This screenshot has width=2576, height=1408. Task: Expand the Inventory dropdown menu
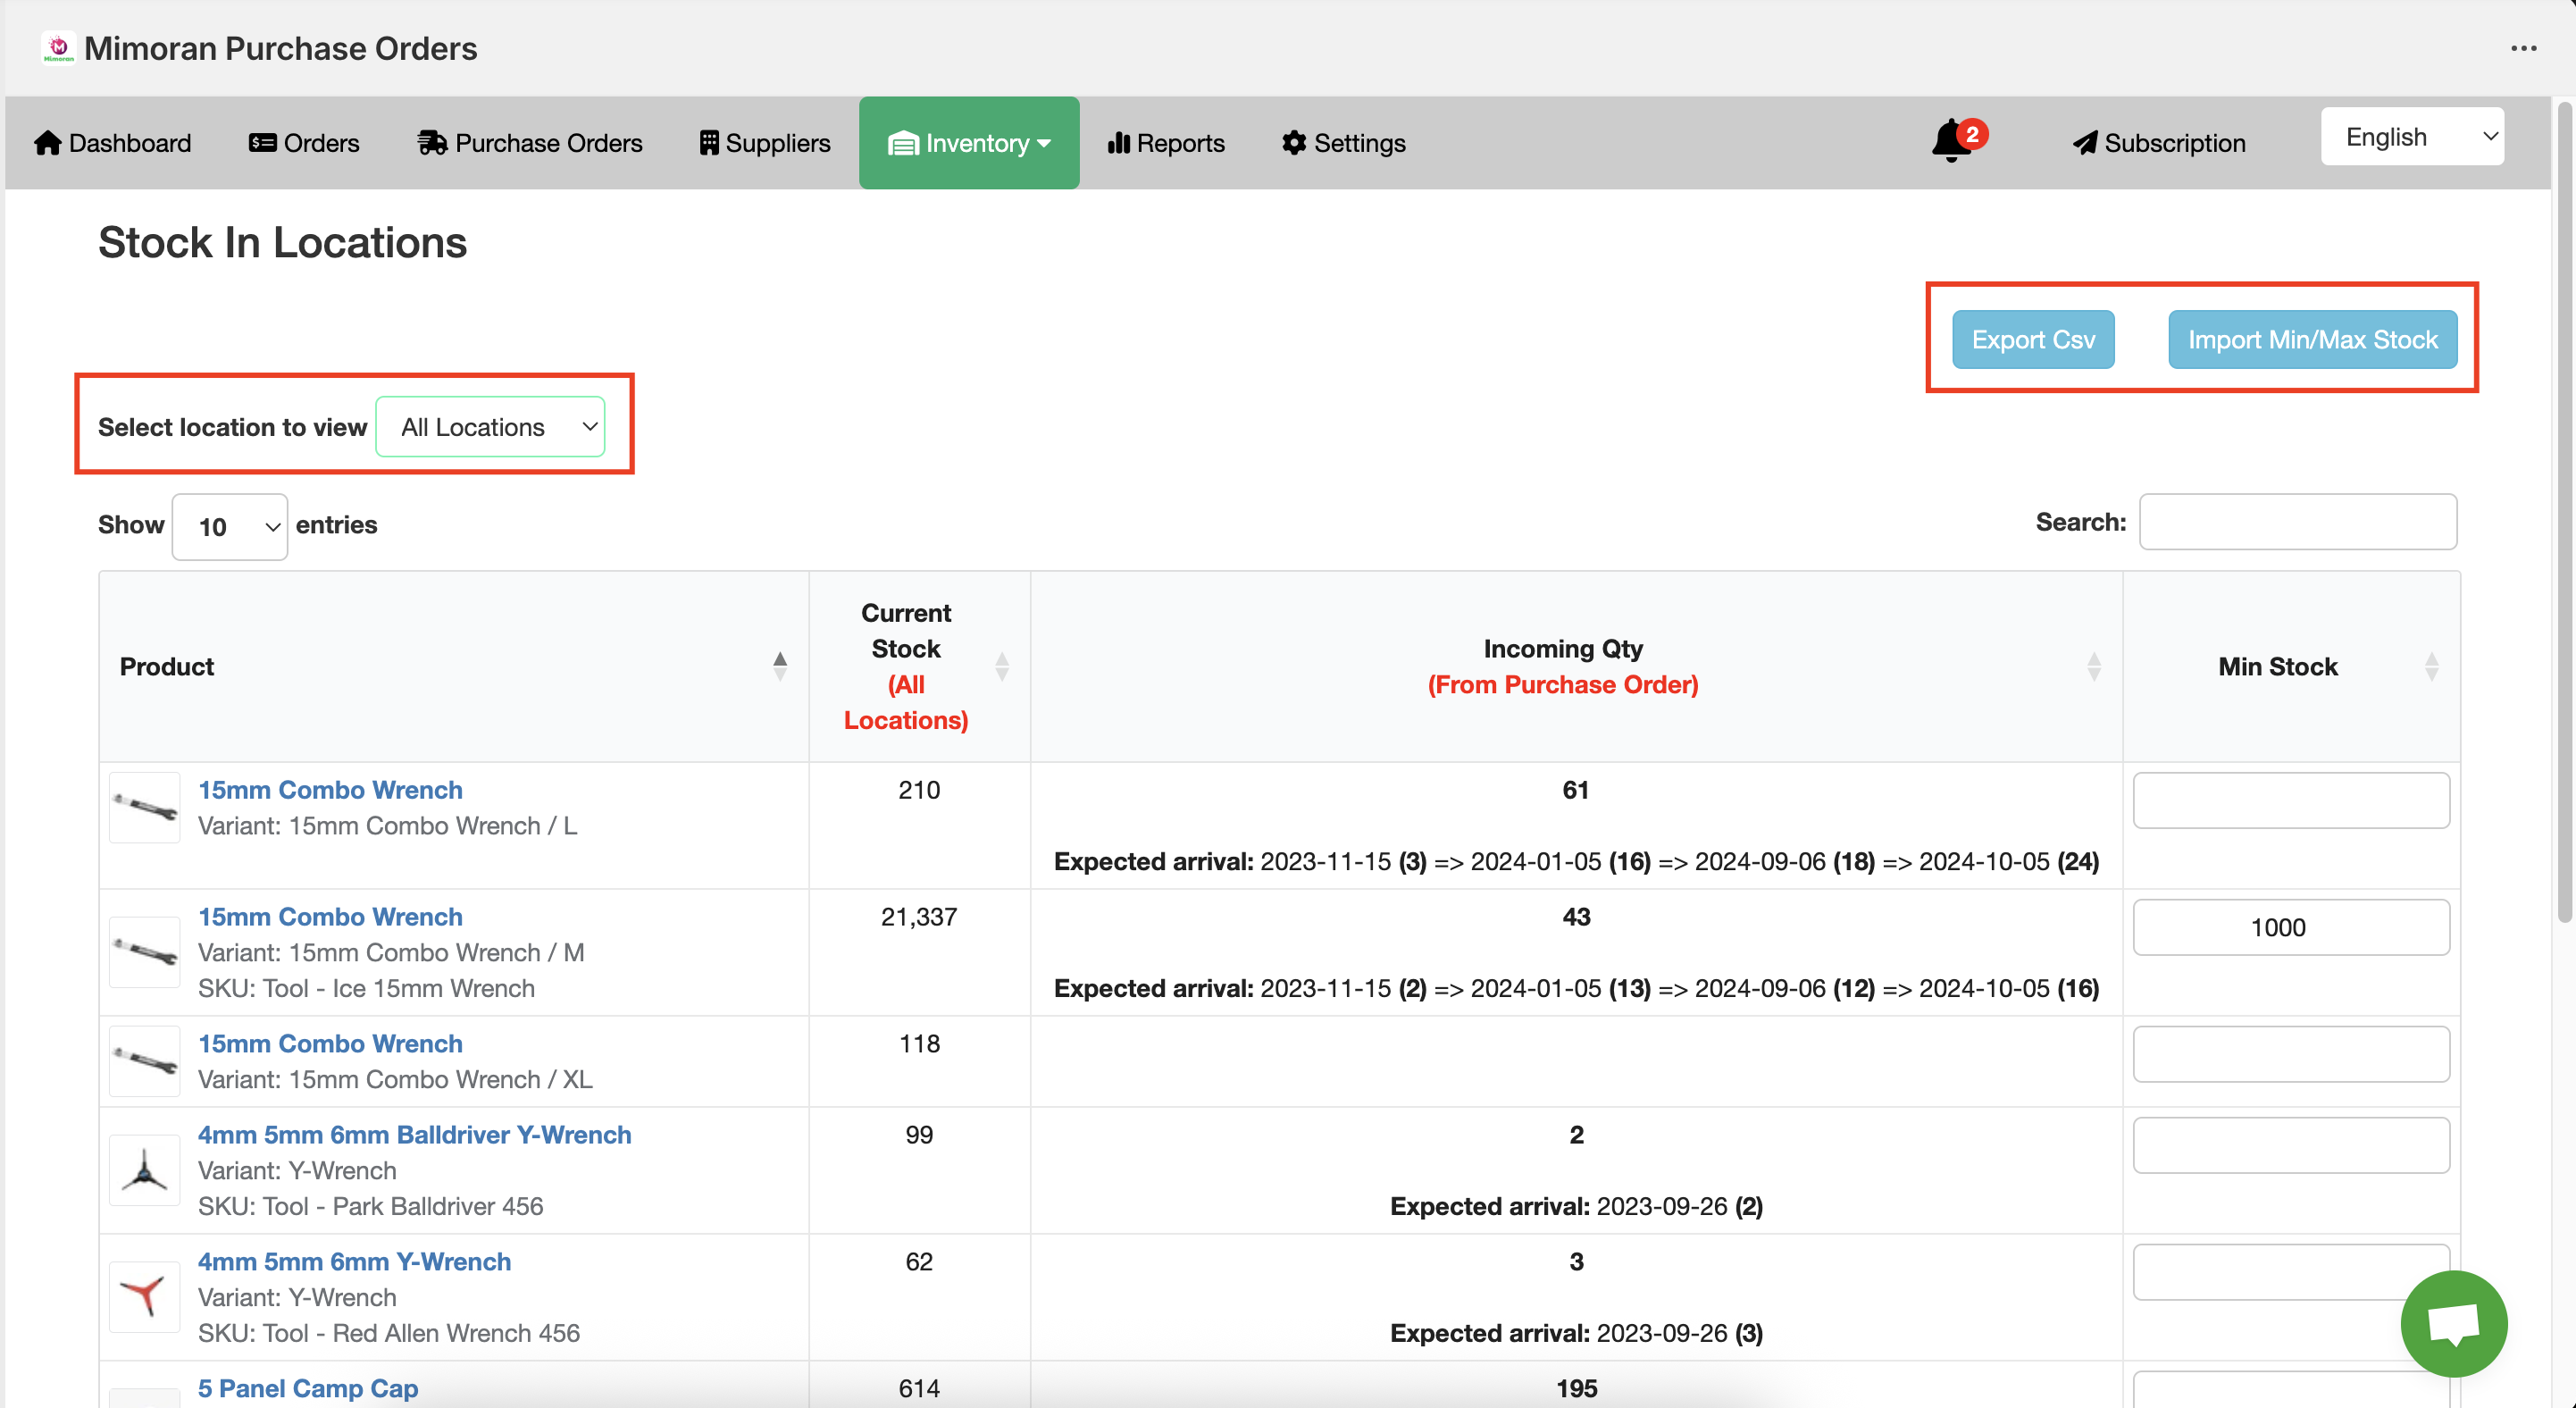pos(969,143)
